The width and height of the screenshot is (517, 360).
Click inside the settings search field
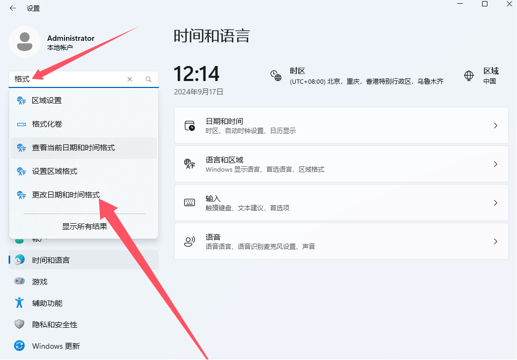pyautogui.click(x=81, y=78)
